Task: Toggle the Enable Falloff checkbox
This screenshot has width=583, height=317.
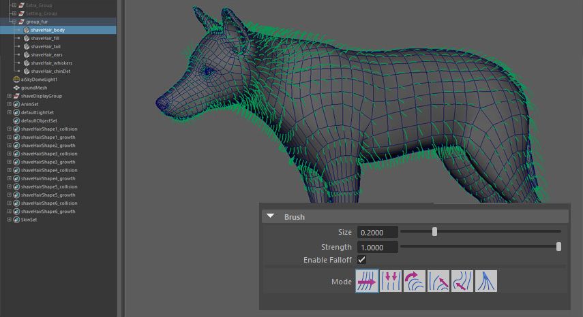Action: tap(362, 260)
